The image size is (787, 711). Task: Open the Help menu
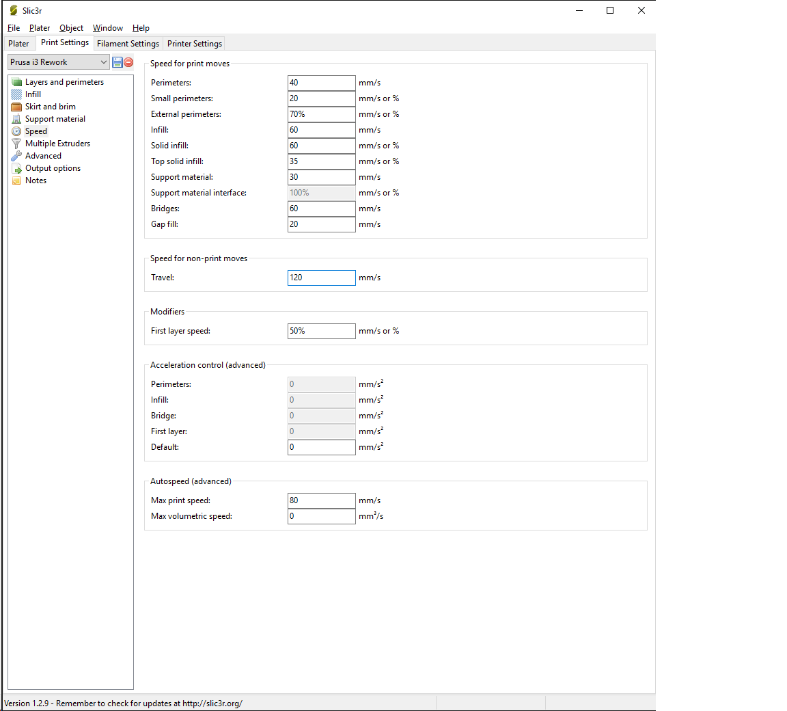coord(141,28)
